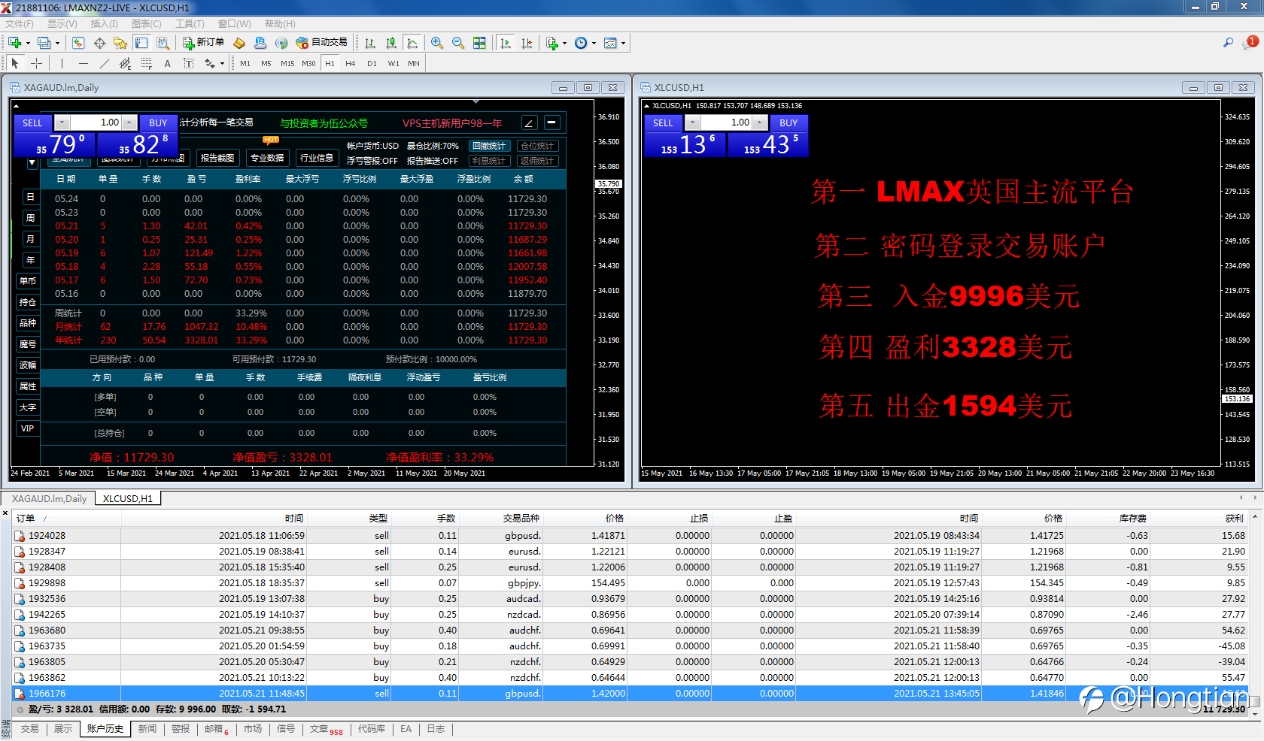Open the red notification badge icon
The image size is (1264, 741).
point(1252,42)
